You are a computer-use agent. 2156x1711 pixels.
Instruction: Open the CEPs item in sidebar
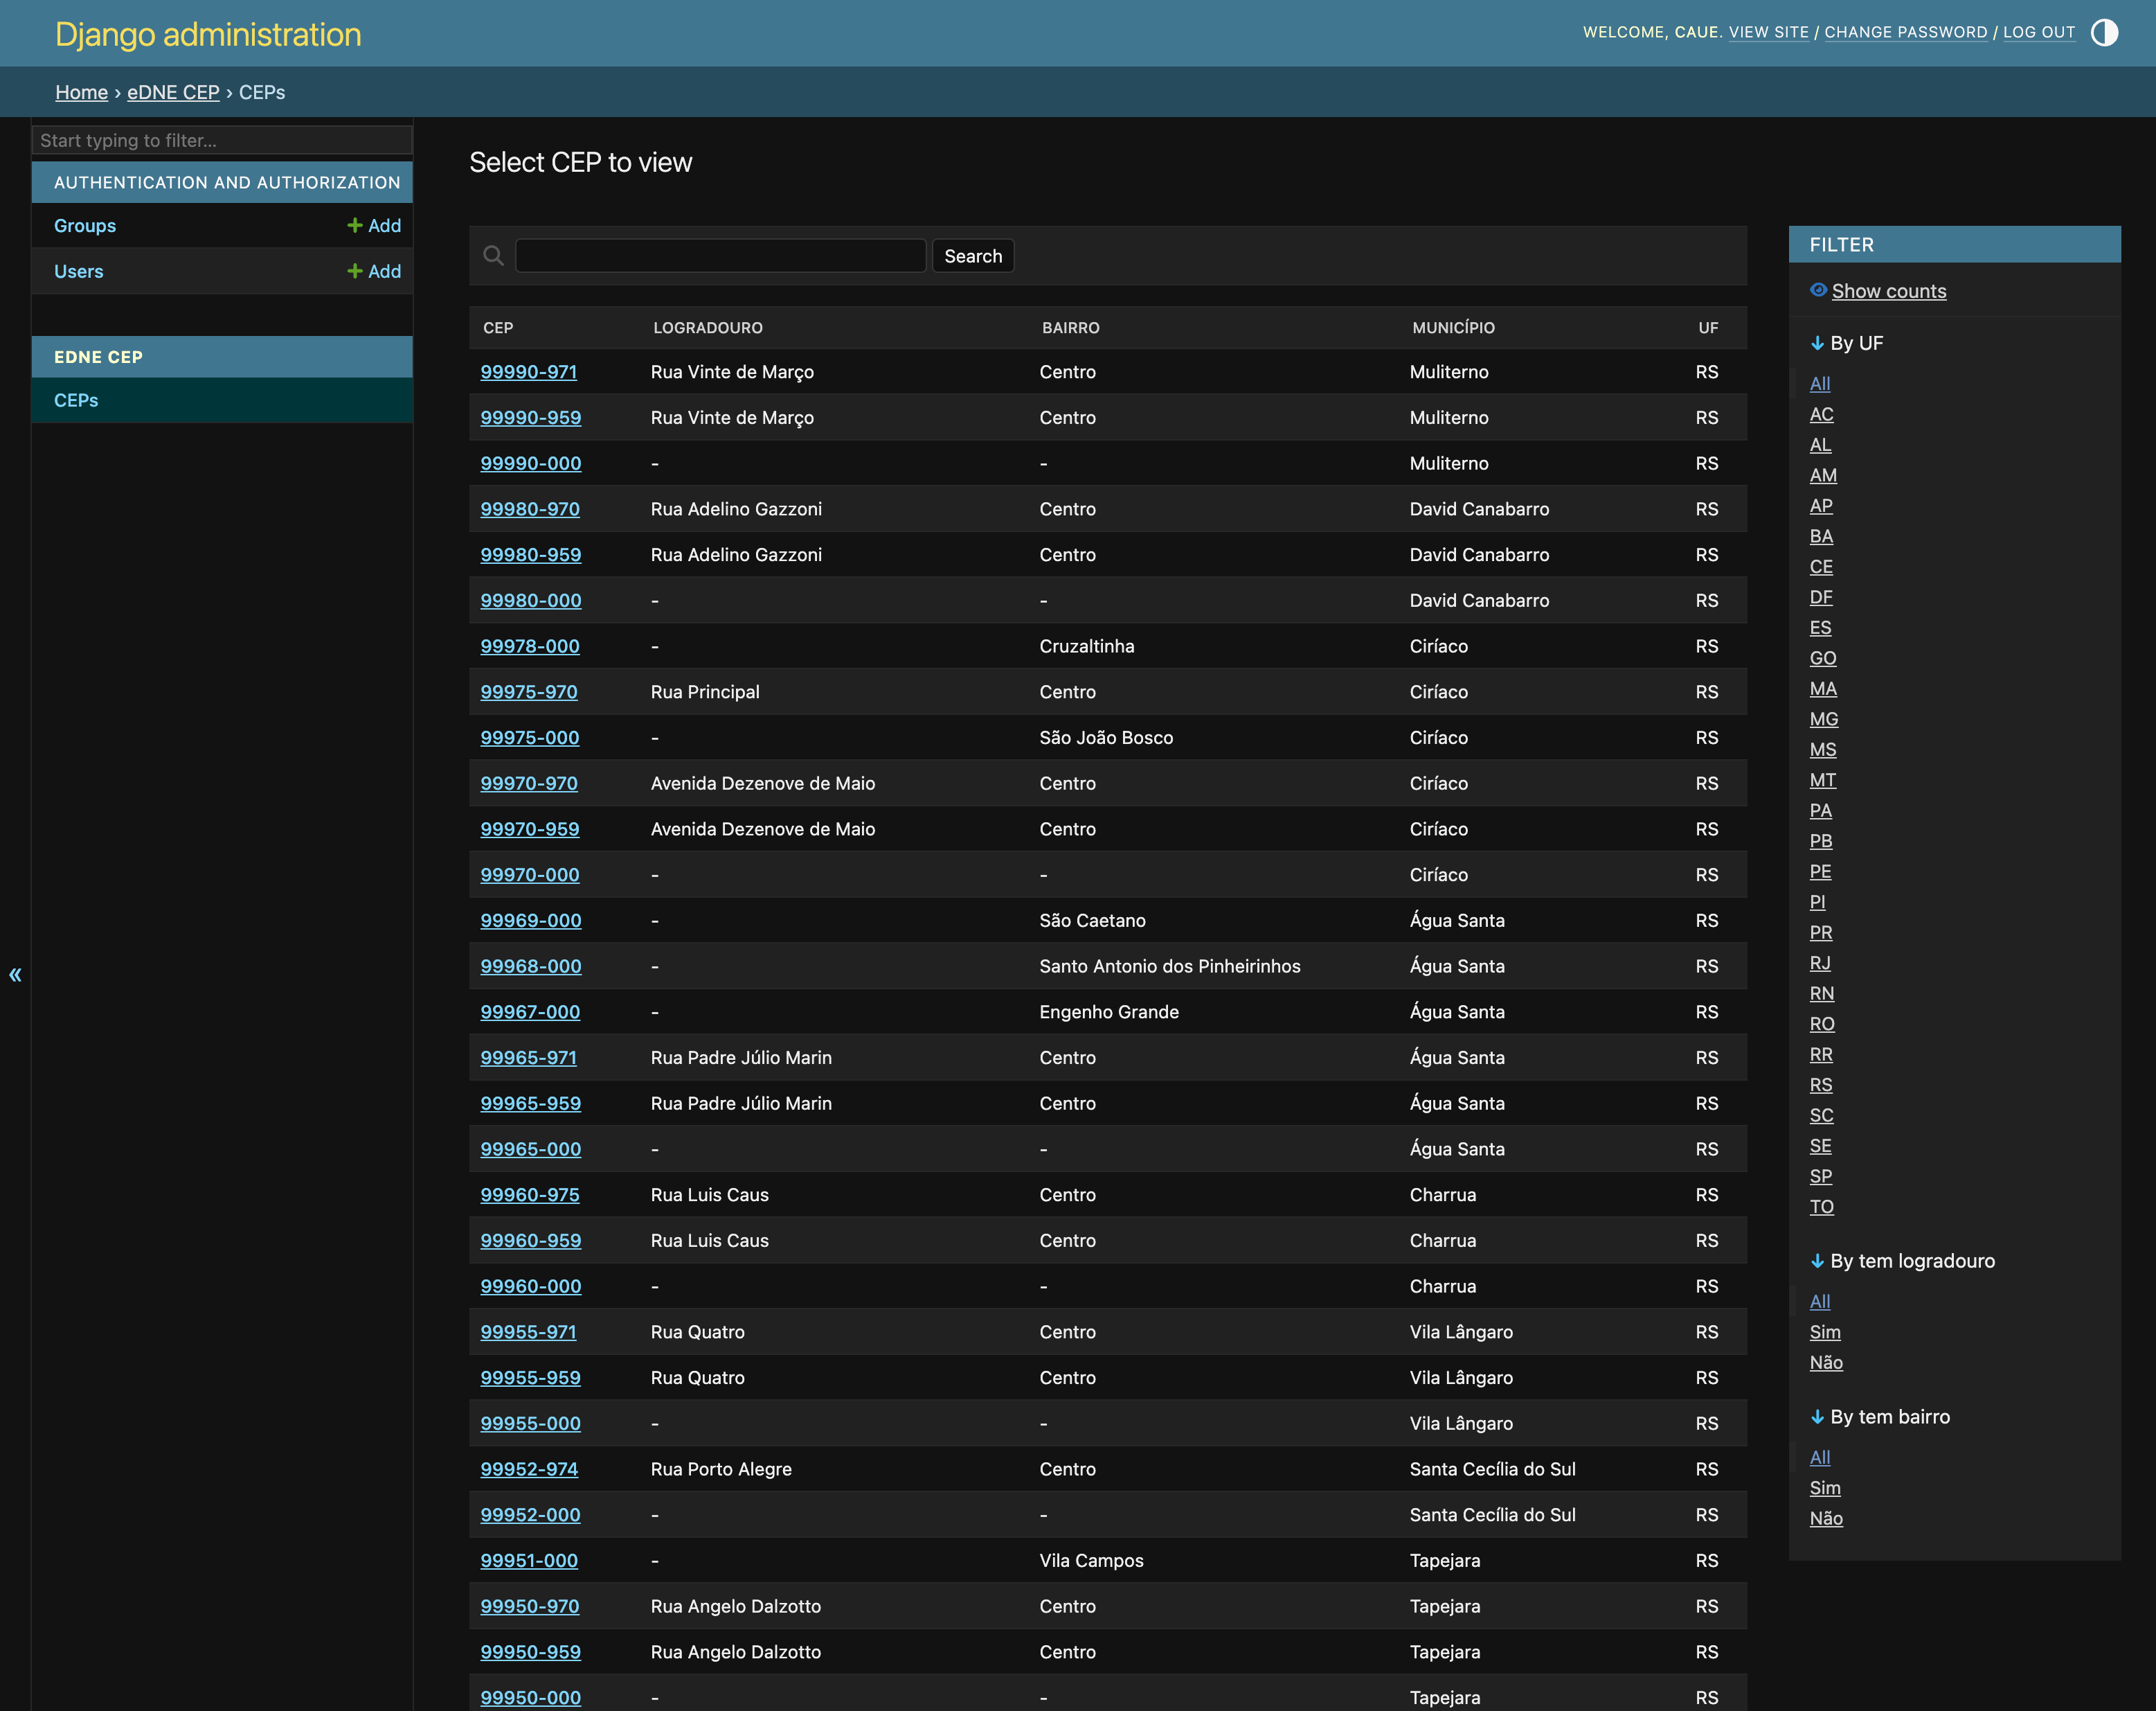(76, 400)
